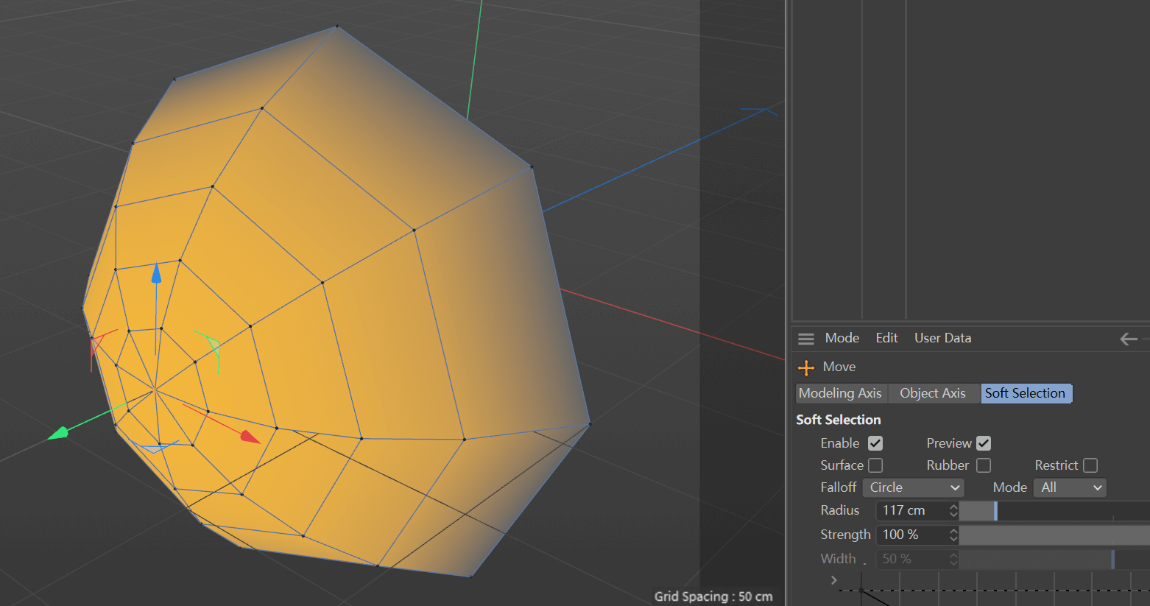Open the attribute manager hamburger menu
Viewport: 1150px width, 606px height.
(806, 339)
